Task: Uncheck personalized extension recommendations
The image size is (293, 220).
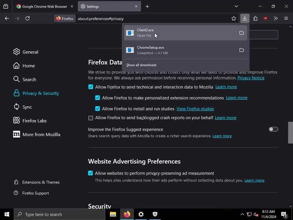Action: coord(98,98)
